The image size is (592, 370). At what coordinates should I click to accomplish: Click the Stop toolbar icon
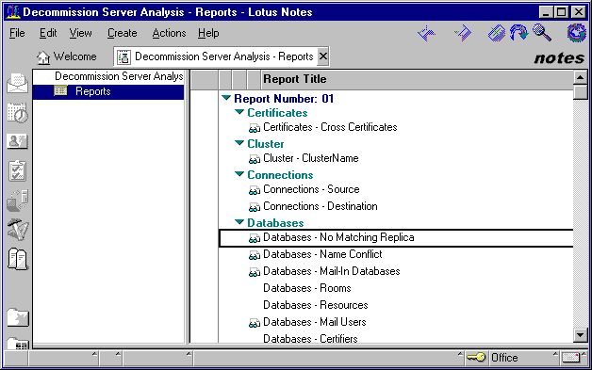pos(497,33)
